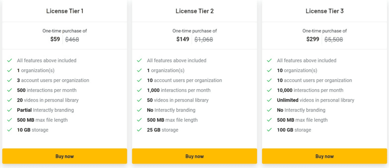Click checkmark beside Tier 1 '3 account users'
The image size is (389, 168).
click(9, 81)
